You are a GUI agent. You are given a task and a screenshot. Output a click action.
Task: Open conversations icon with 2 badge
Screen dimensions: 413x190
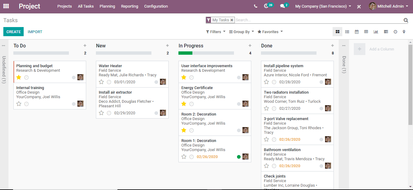pos(284,5)
